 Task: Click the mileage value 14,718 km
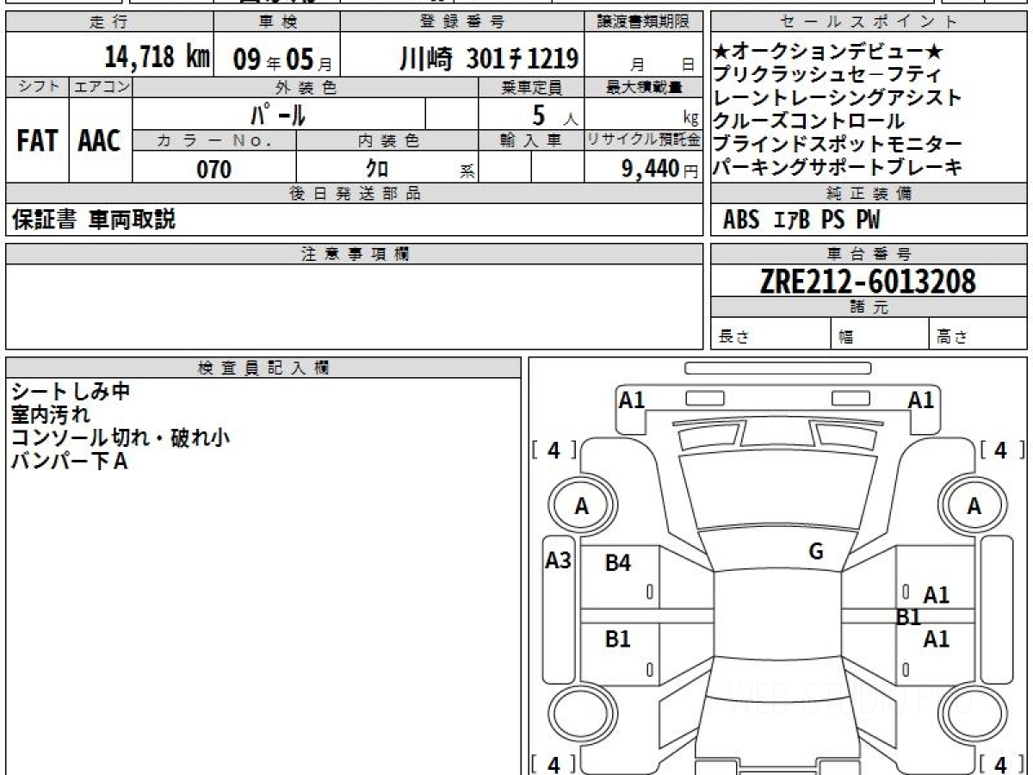157,59
